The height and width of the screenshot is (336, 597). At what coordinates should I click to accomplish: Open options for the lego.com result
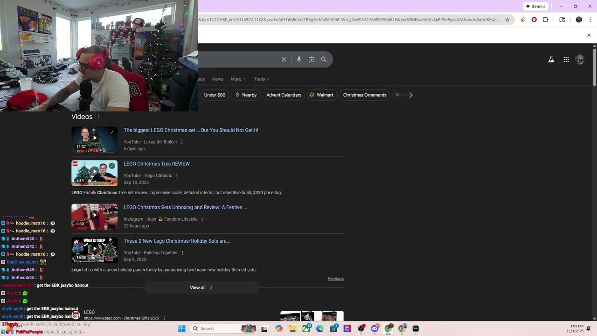point(164,318)
